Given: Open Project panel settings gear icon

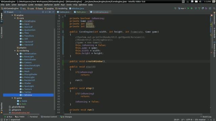Looking at the screenshot, I should [50, 12].
